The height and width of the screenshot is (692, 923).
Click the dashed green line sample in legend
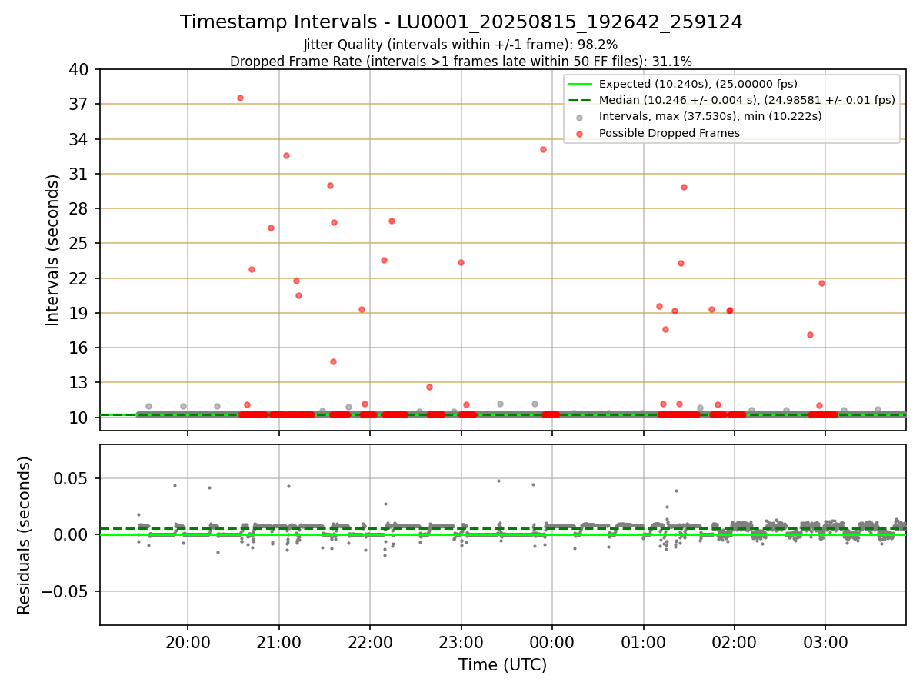(580, 100)
